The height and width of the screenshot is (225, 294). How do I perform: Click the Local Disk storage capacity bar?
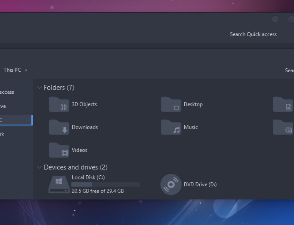[x=106, y=184]
